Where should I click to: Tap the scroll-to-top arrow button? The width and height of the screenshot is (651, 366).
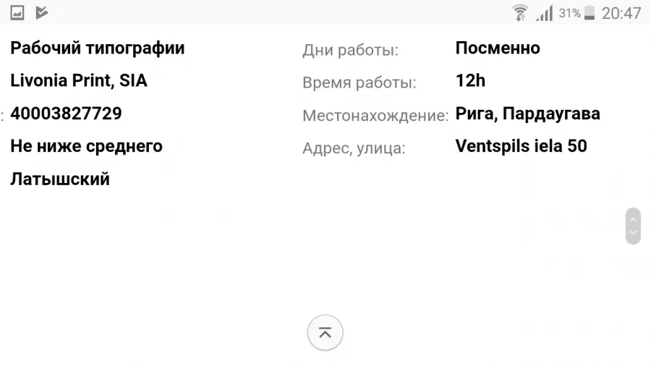click(x=325, y=333)
